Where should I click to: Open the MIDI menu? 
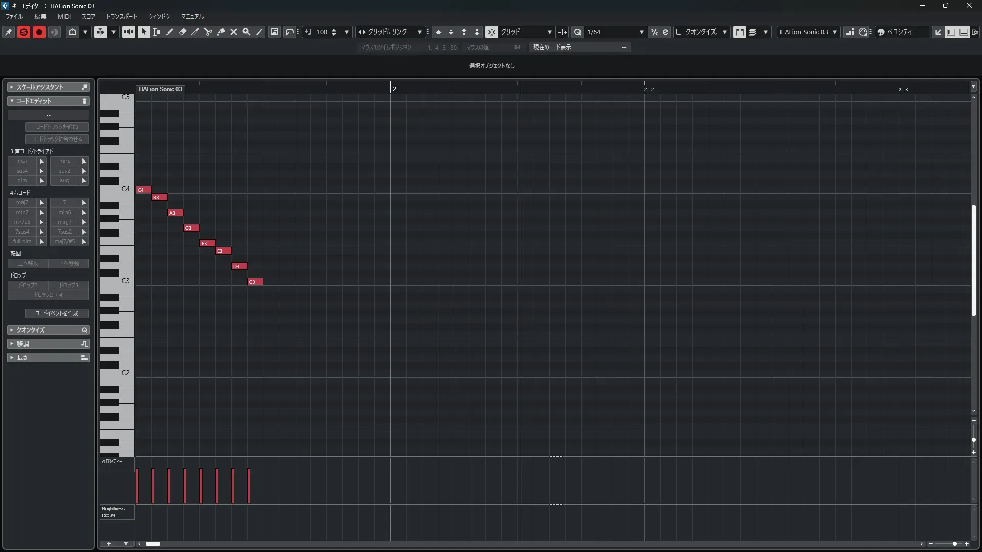click(64, 16)
